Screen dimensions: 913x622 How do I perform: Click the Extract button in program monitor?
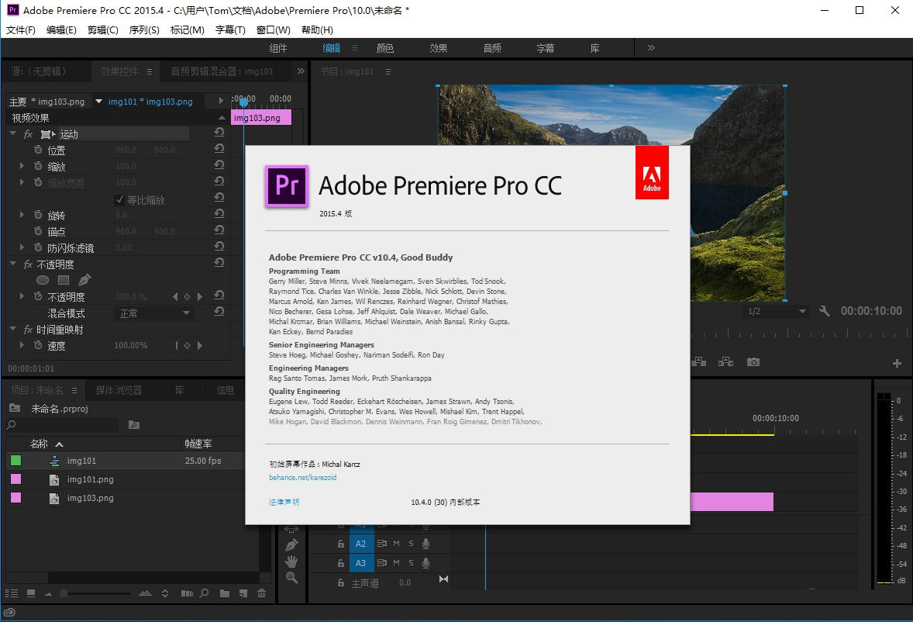pos(725,362)
